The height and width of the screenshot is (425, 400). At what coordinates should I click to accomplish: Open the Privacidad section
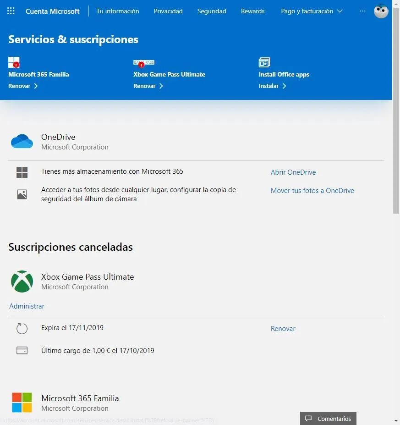pyautogui.click(x=168, y=11)
